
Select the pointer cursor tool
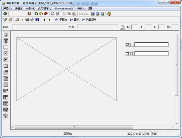6,35
